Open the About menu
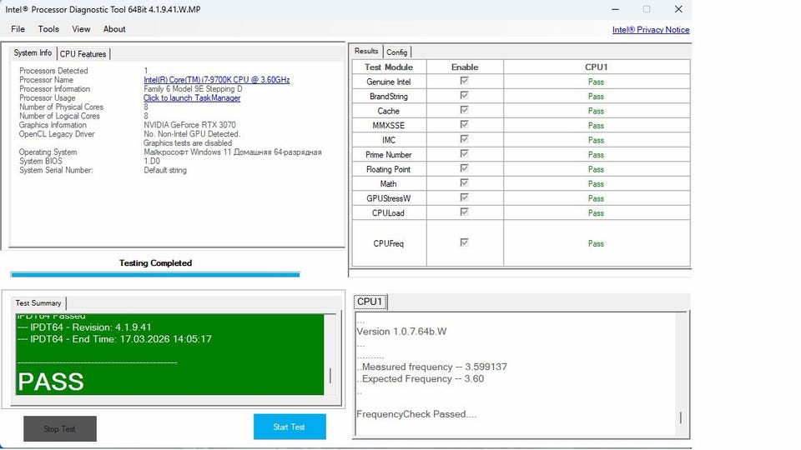The height and width of the screenshot is (450, 801). [x=114, y=29]
